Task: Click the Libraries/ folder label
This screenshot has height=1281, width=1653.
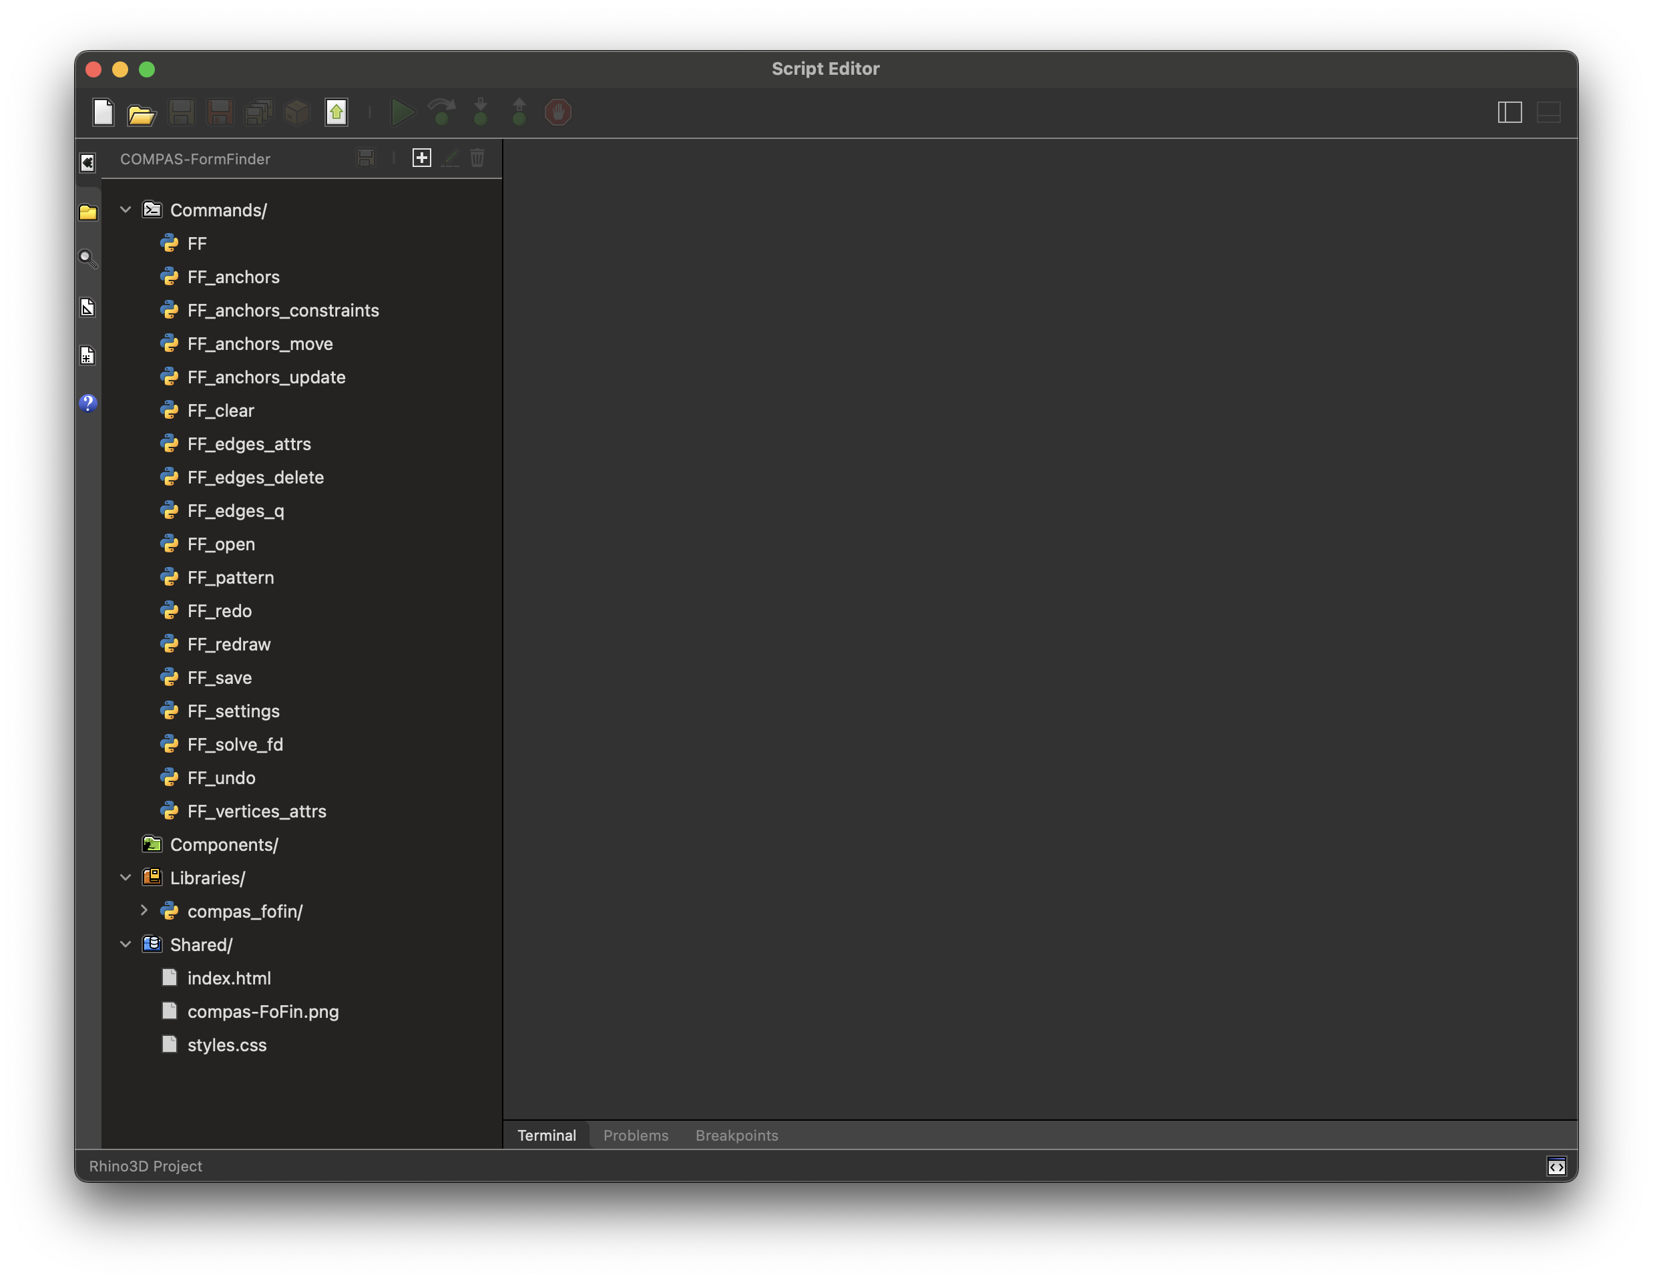Action: tap(208, 878)
